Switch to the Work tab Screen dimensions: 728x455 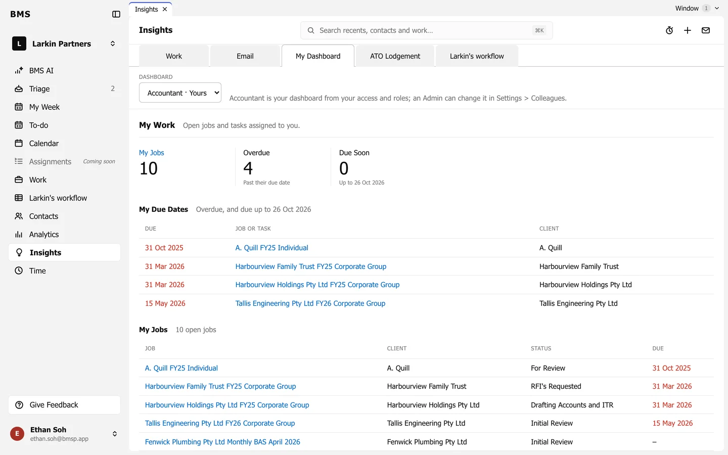point(174,56)
